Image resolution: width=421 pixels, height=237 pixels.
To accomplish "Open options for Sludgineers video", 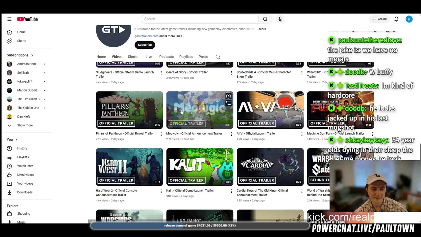I will pos(161,73).
